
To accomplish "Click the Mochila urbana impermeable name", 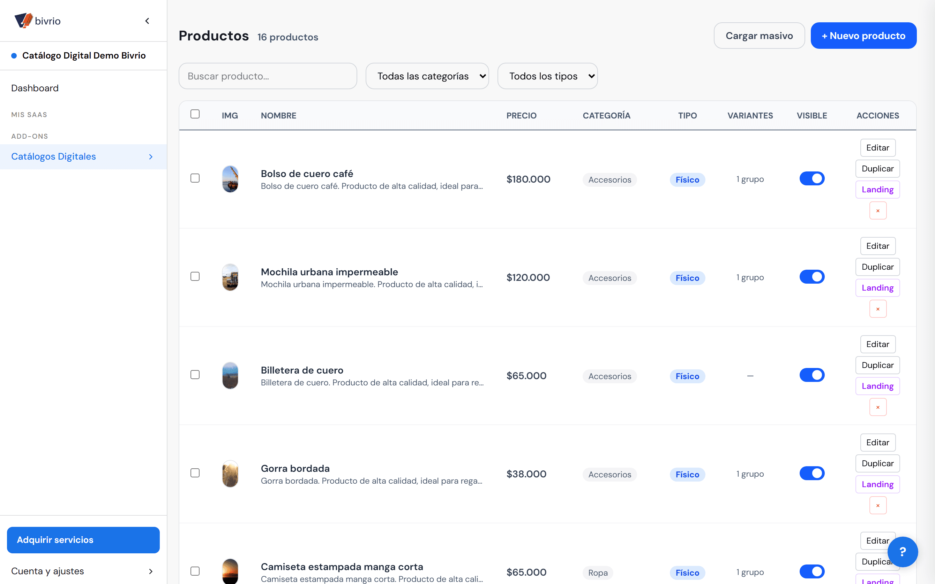I will [x=329, y=272].
